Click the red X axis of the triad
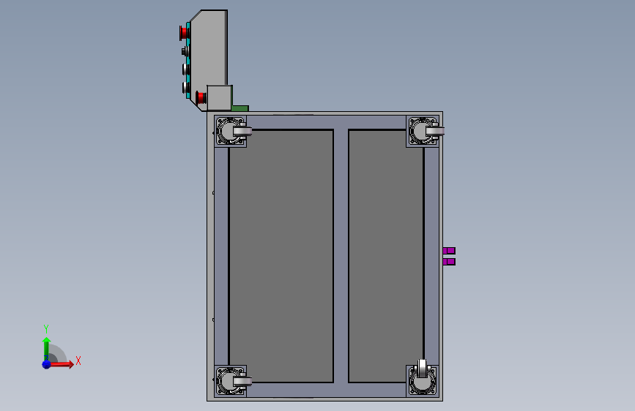The image size is (635, 411). click(x=62, y=364)
